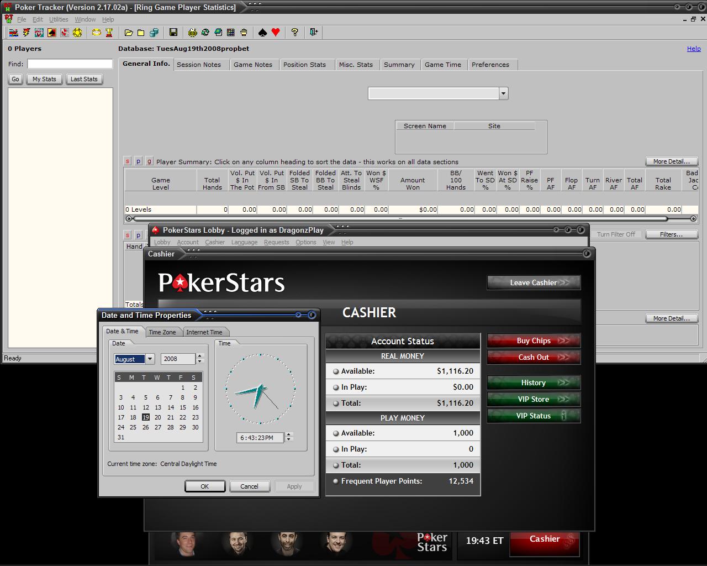Increase the time with the up spinner arrow
This screenshot has width=707, height=566.
[x=289, y=435]
